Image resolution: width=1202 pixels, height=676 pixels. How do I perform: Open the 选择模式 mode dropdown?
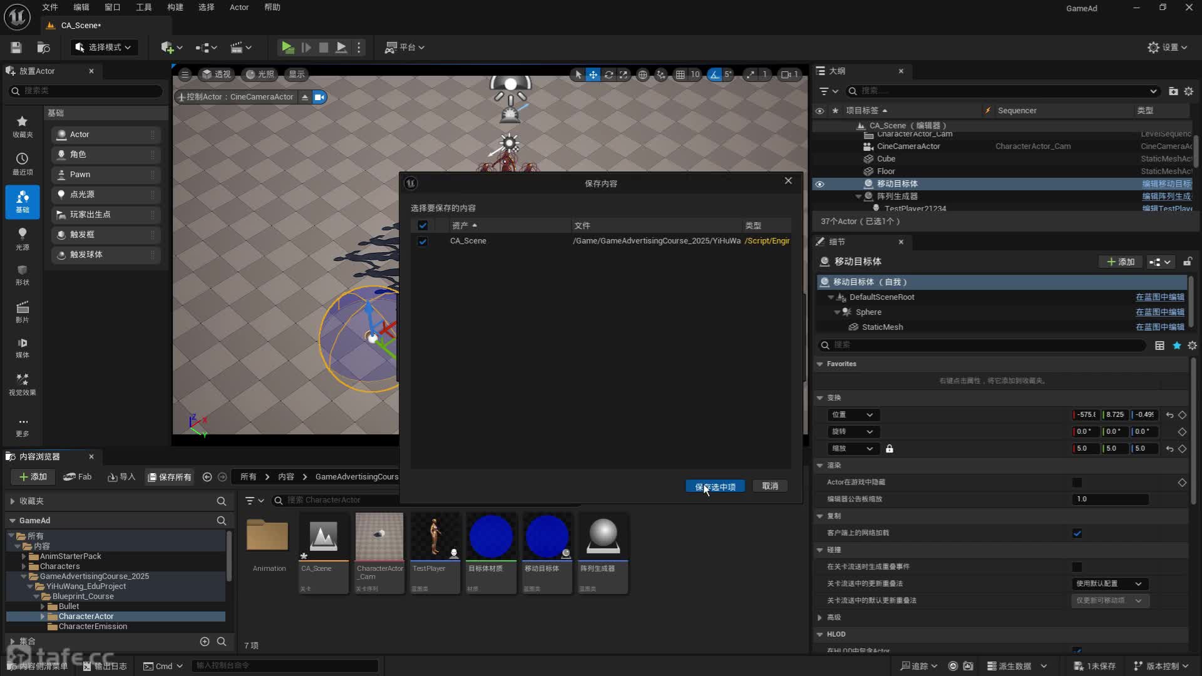point(103,48)
